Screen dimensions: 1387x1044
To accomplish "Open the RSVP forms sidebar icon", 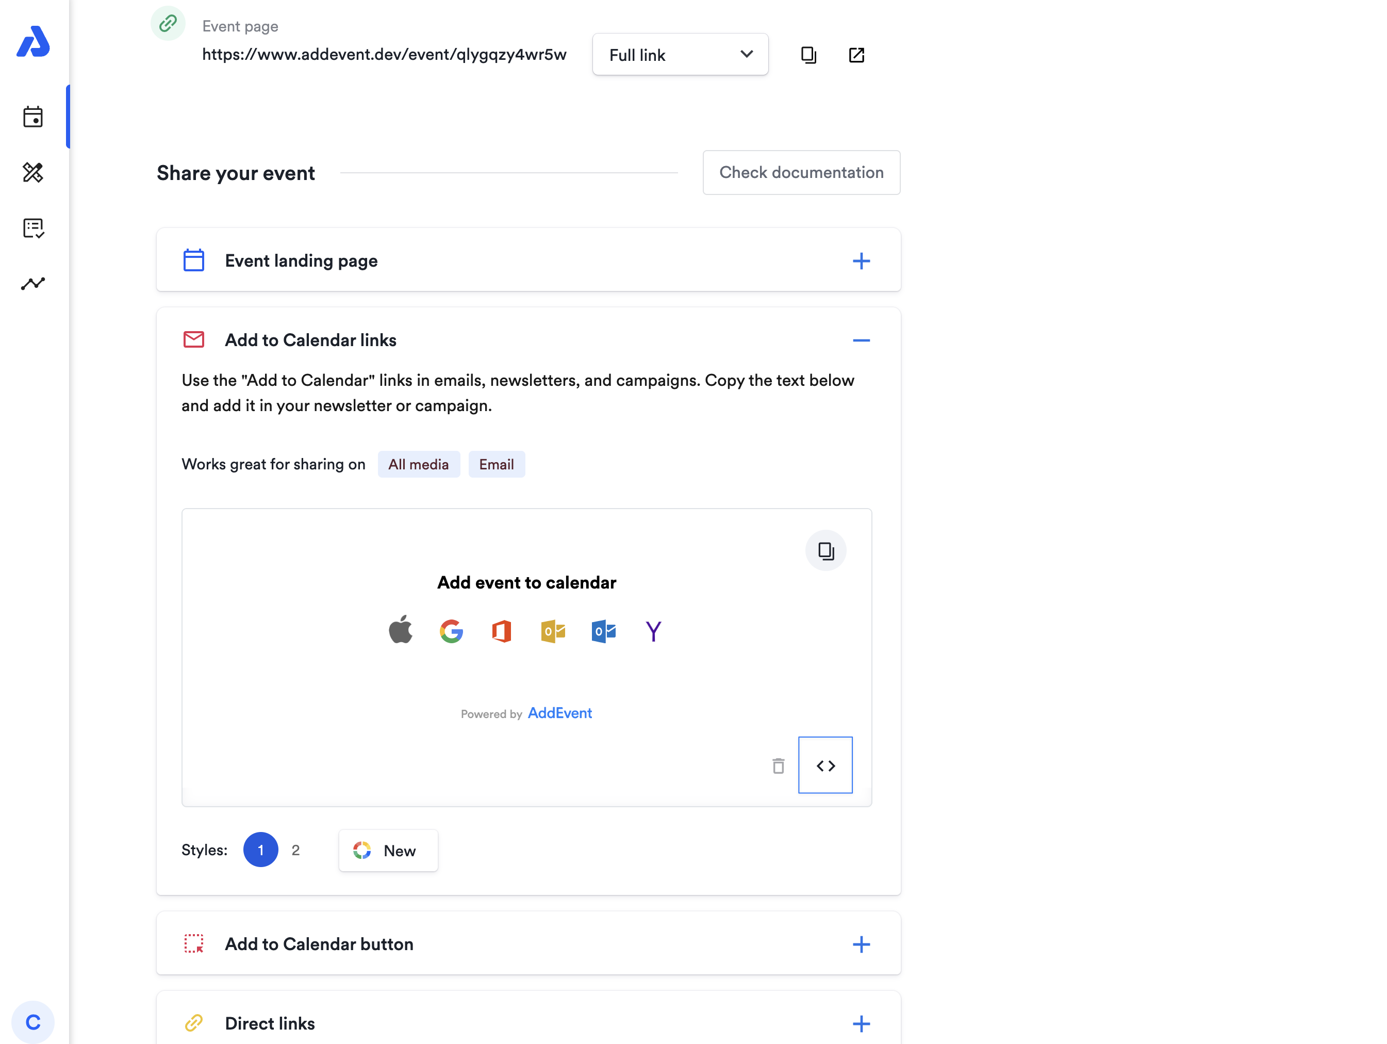I will coord(32,228).
